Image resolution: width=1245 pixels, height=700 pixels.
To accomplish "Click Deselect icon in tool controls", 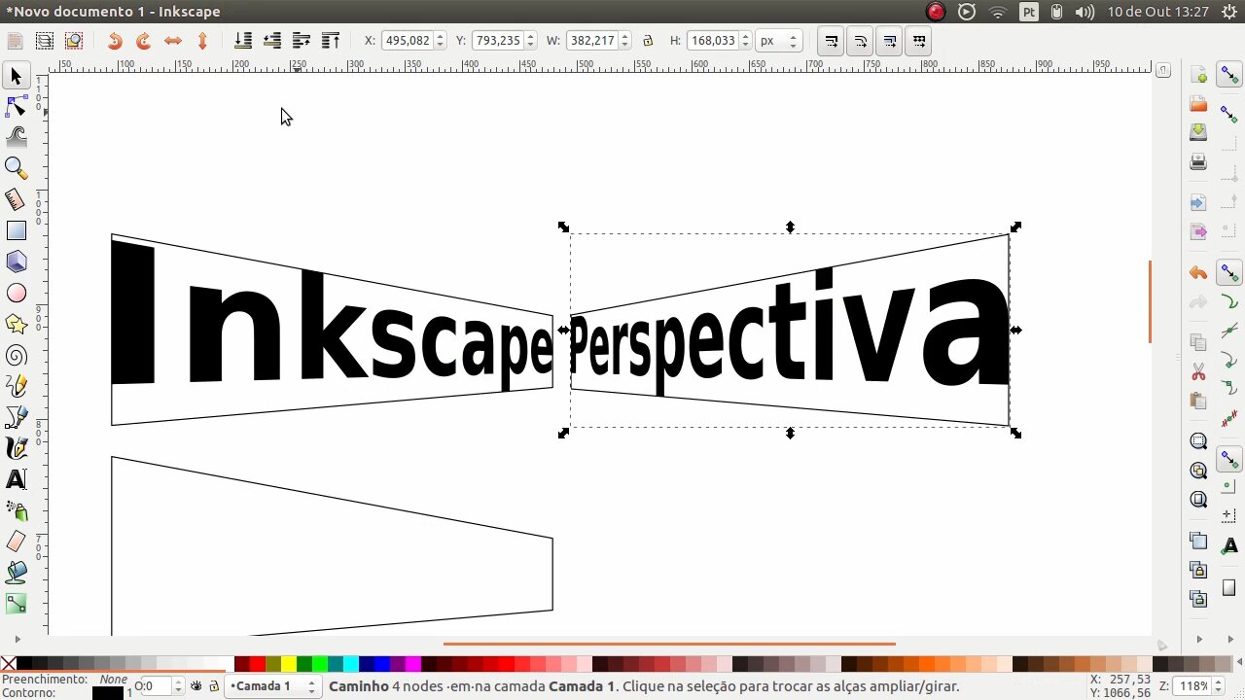I will tap(74, 41).
